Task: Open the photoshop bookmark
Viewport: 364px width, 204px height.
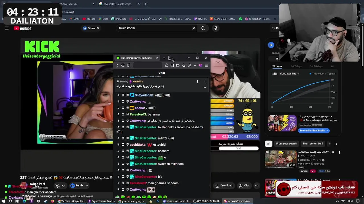Action: coord(119,19)
